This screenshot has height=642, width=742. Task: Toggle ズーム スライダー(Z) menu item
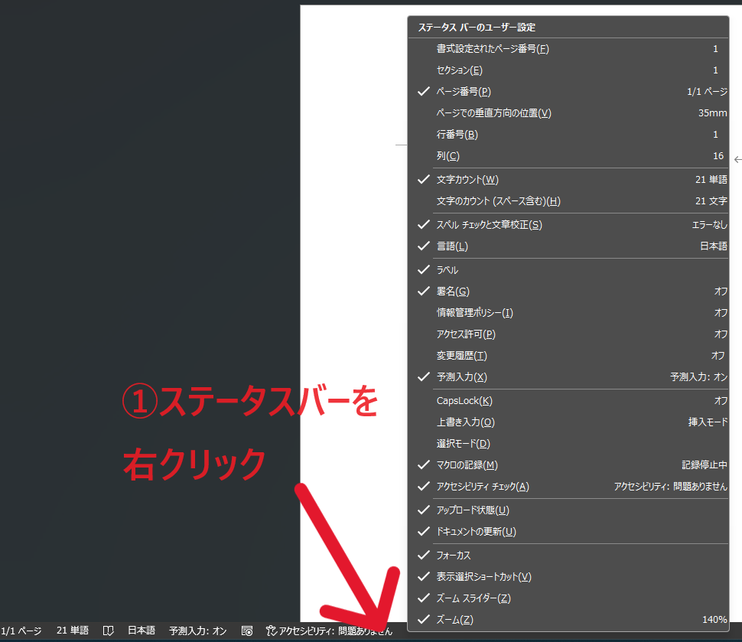568,598
